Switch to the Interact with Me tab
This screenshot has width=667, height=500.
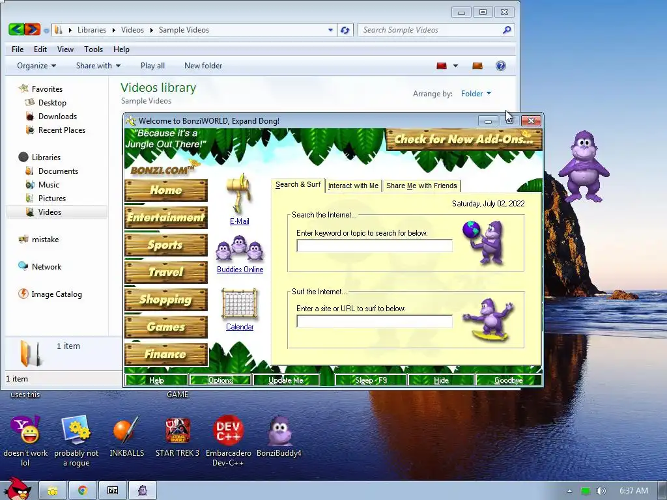(353, 186)
